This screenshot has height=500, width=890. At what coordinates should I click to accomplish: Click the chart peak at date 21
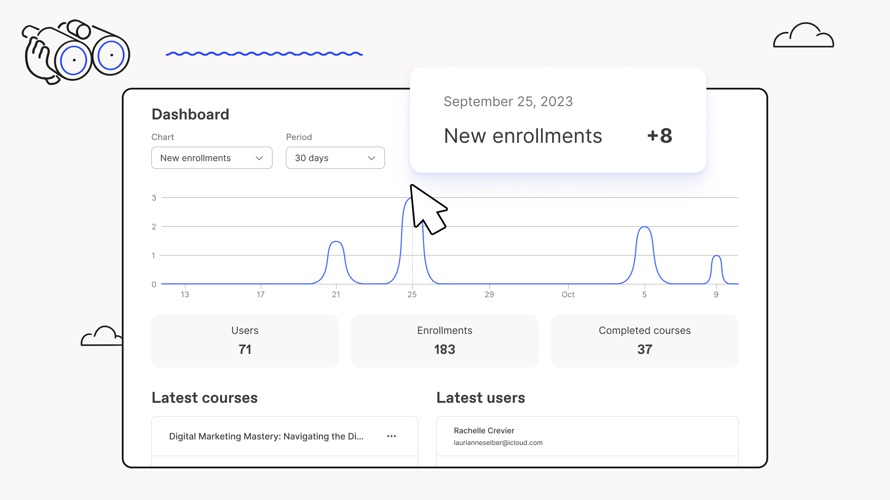tap(336, 242)
